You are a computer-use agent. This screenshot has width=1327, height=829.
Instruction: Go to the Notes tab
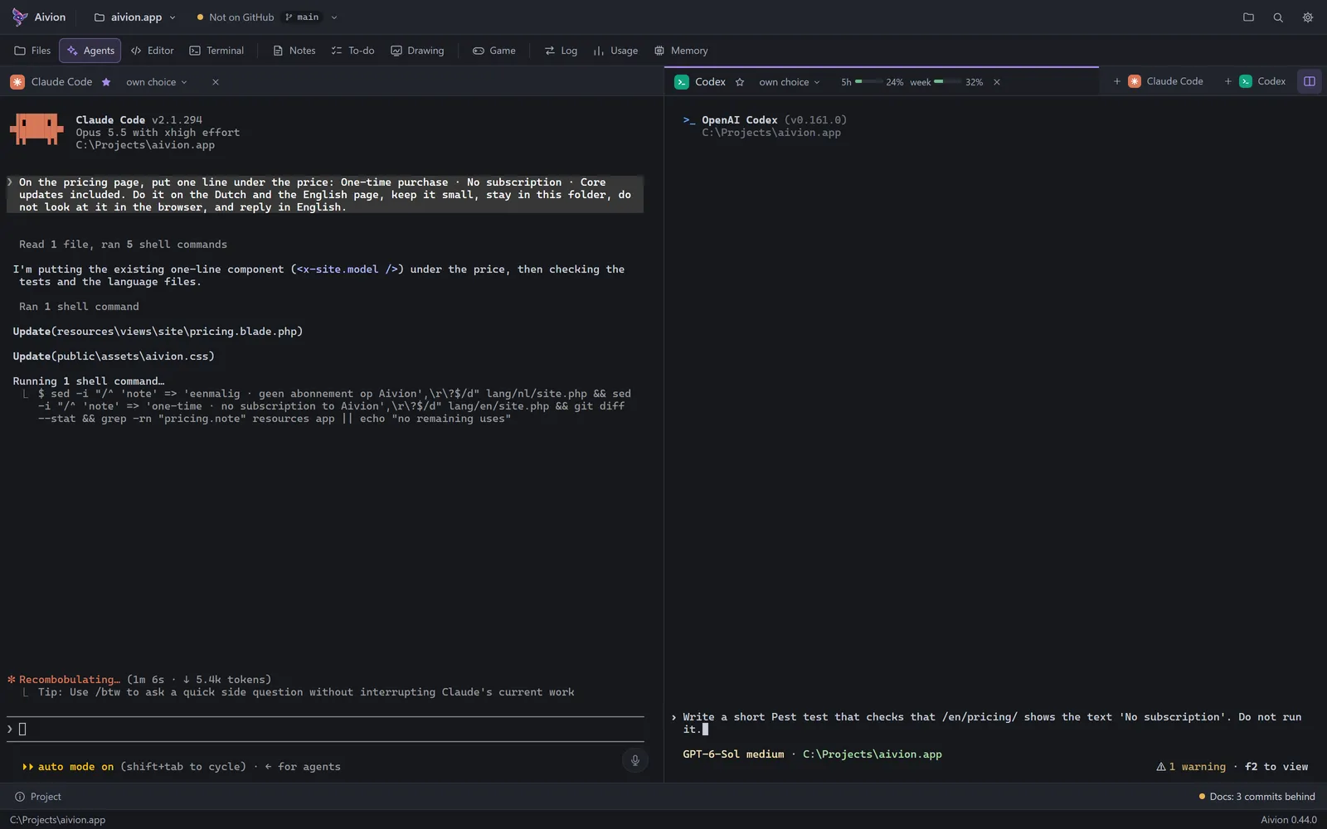(x=294, y=51)
